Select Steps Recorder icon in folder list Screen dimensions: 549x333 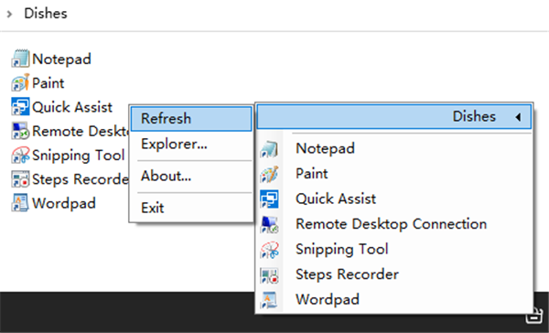20,179
